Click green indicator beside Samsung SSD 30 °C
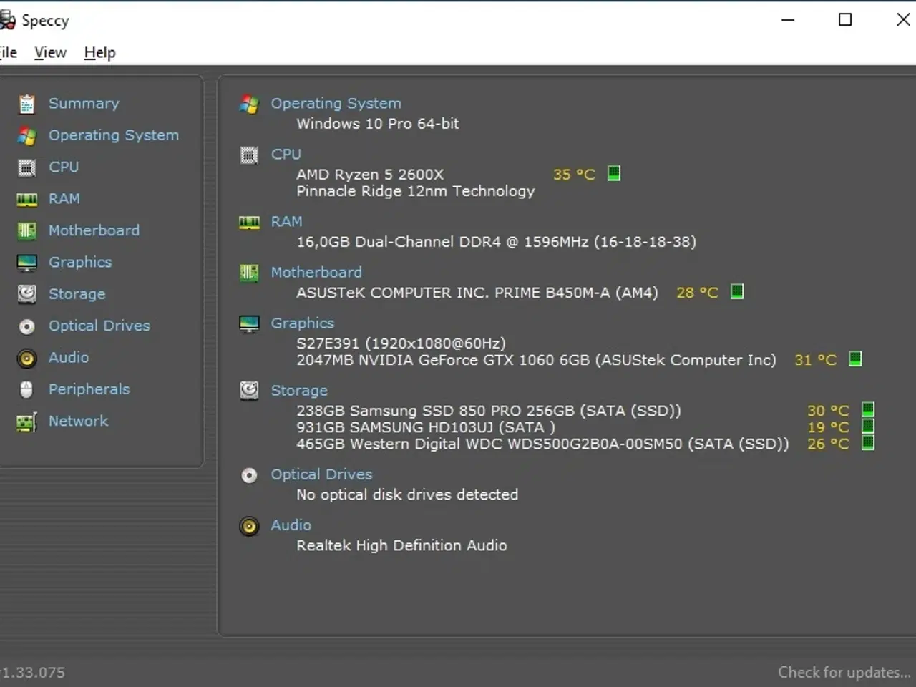The height and width of the screenshot is (687, 916). (x=868, y=409)
